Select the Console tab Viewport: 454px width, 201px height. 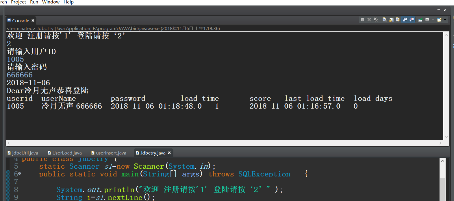(21, 21)
